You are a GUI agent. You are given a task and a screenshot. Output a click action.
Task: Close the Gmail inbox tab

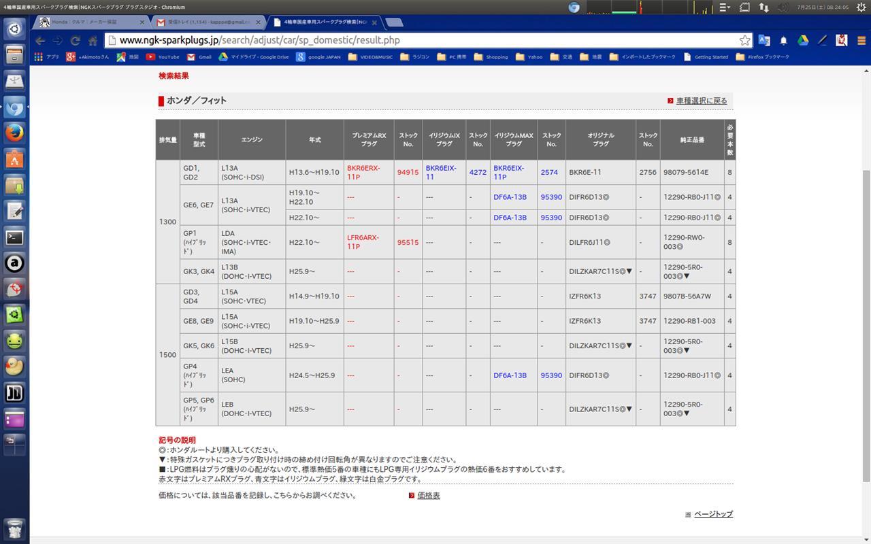[x=258, y=22]
